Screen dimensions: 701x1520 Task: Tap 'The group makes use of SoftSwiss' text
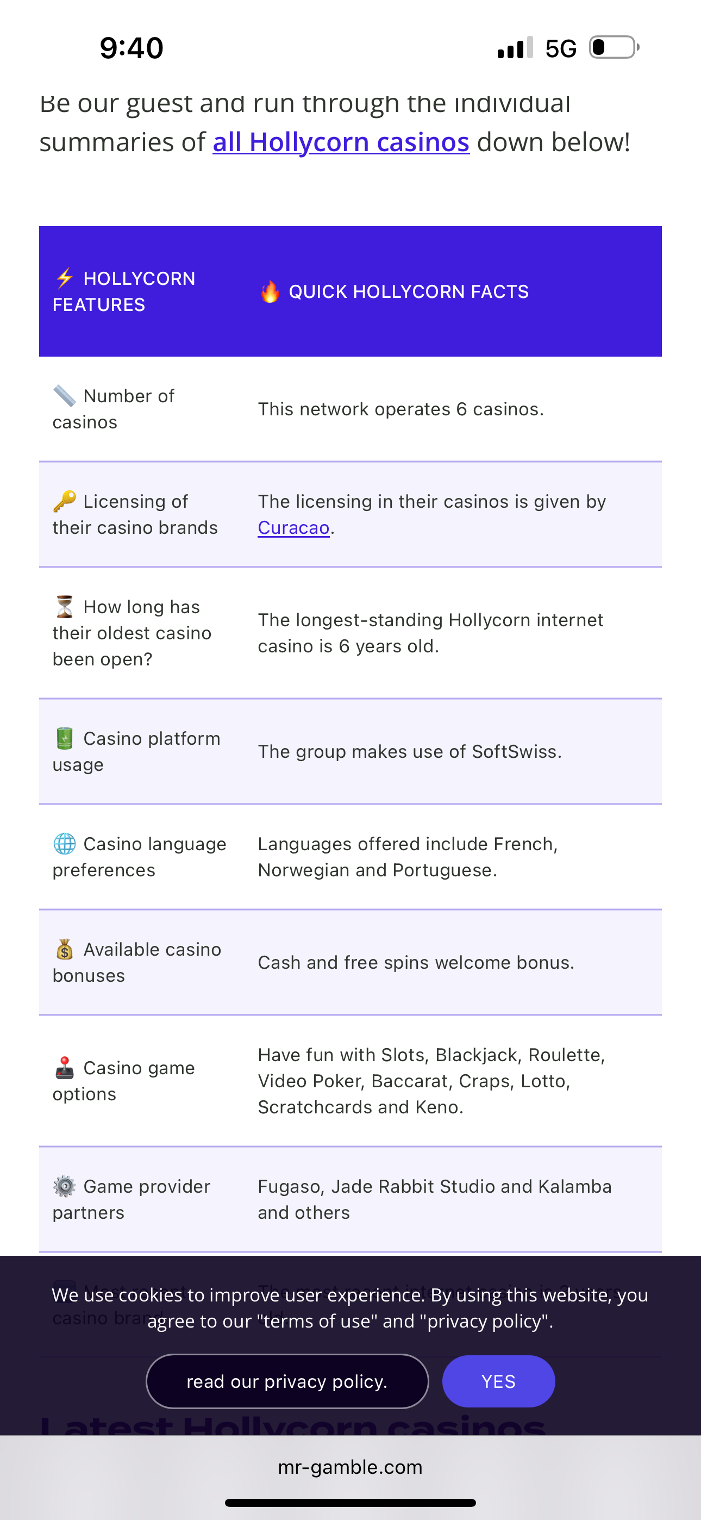coord(410,751)
